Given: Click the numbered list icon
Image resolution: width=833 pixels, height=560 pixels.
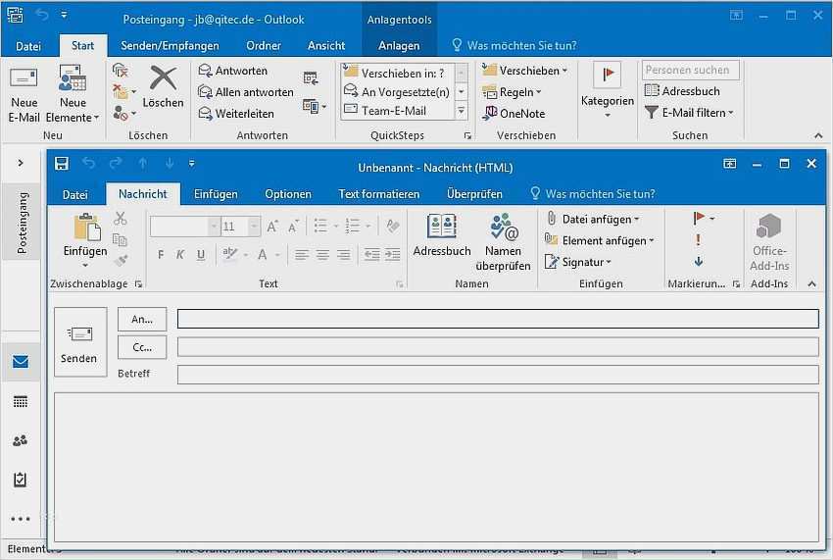Looking at the screenshot, I should pos(352,226).
